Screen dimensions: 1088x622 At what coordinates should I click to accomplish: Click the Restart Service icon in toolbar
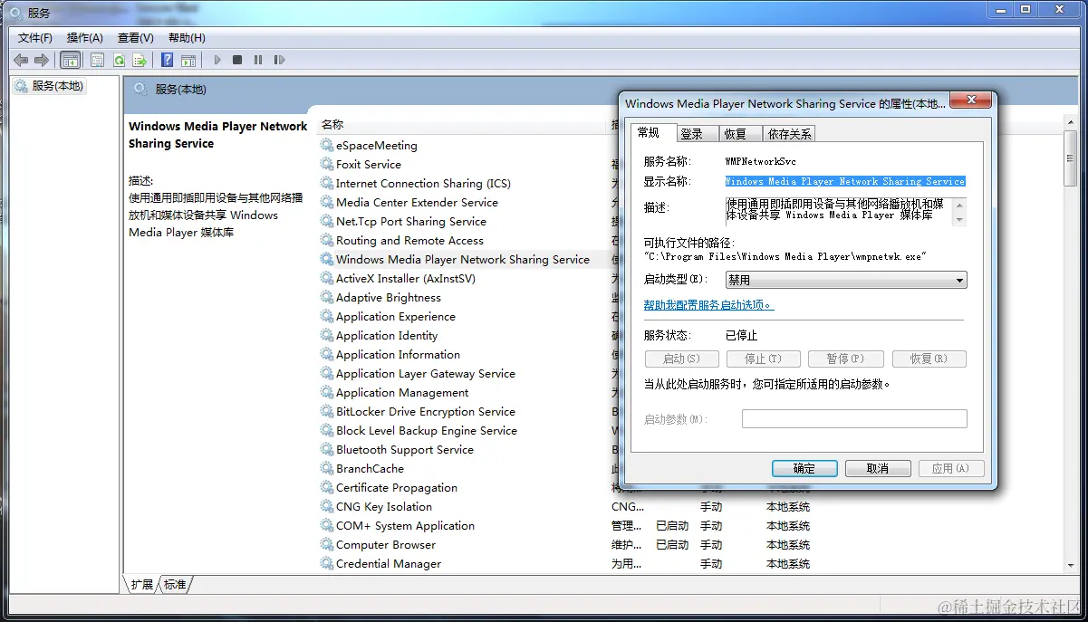[x=279, y=60]
